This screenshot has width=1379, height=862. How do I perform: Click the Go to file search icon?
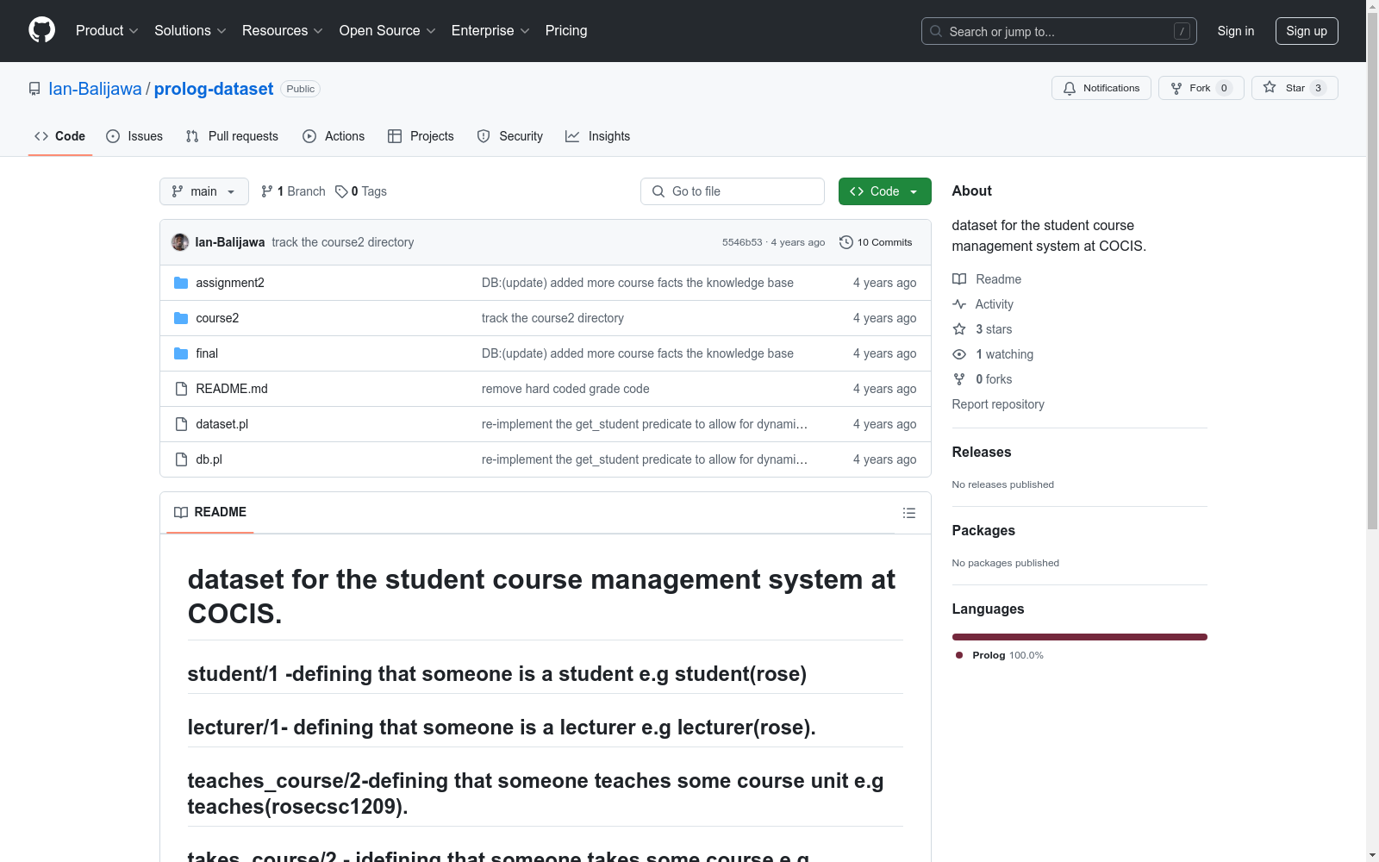coord(658,191)
